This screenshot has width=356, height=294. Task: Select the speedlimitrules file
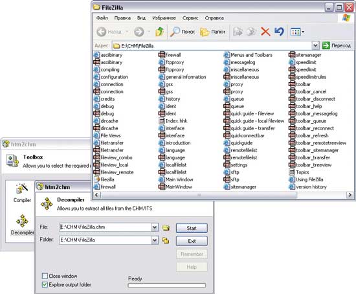[x=307, y=77]
